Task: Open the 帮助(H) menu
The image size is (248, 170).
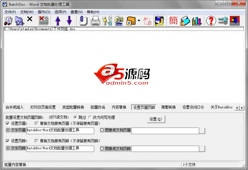Action: pyautogui.click(x=93, y=12)
